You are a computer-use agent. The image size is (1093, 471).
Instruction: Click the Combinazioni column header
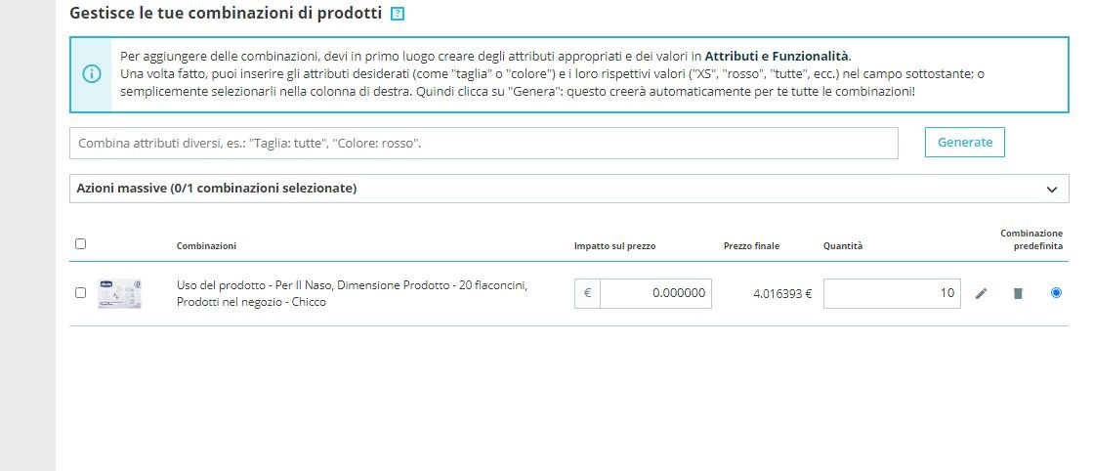(x=206, y=246)
